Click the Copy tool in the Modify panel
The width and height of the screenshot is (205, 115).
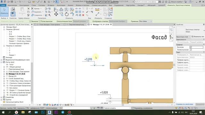click(61, 14)
